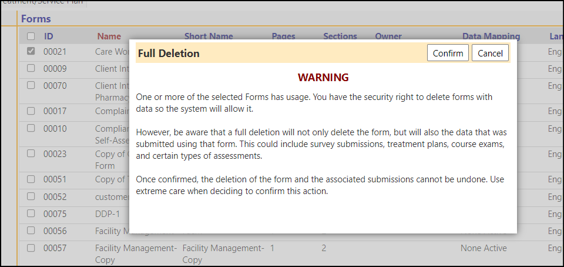Viewport: 564px width, 267px height.
Task: Check the box for form 00009
Action: click(31, 68)
